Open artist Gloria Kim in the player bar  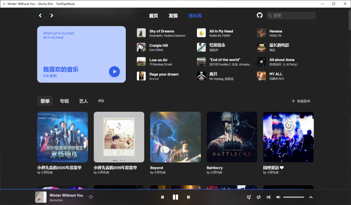[x=56, y=200]
